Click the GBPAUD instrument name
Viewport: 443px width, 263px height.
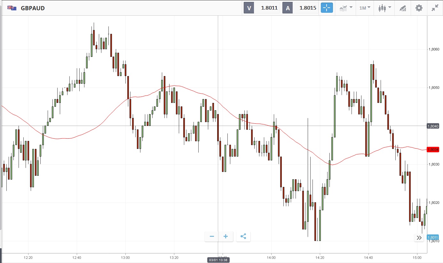(33, 8)
